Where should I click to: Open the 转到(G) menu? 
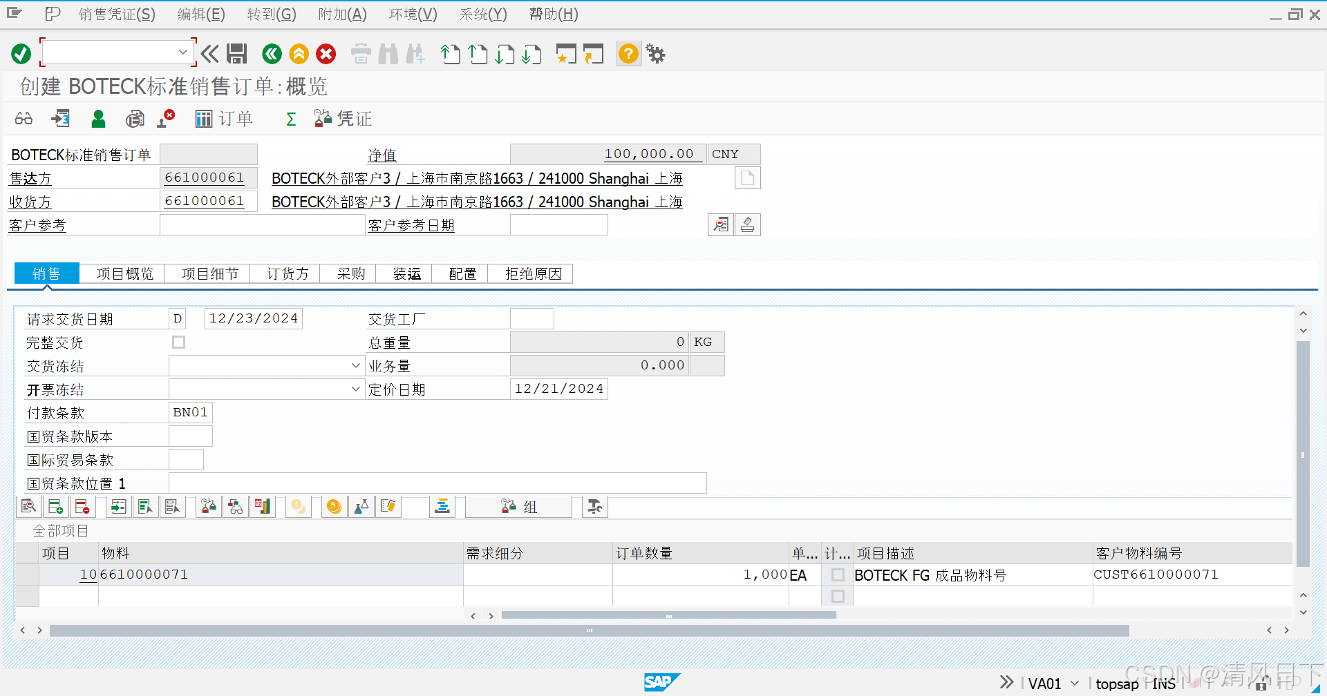pyautogui.click(x=272, y=14)
